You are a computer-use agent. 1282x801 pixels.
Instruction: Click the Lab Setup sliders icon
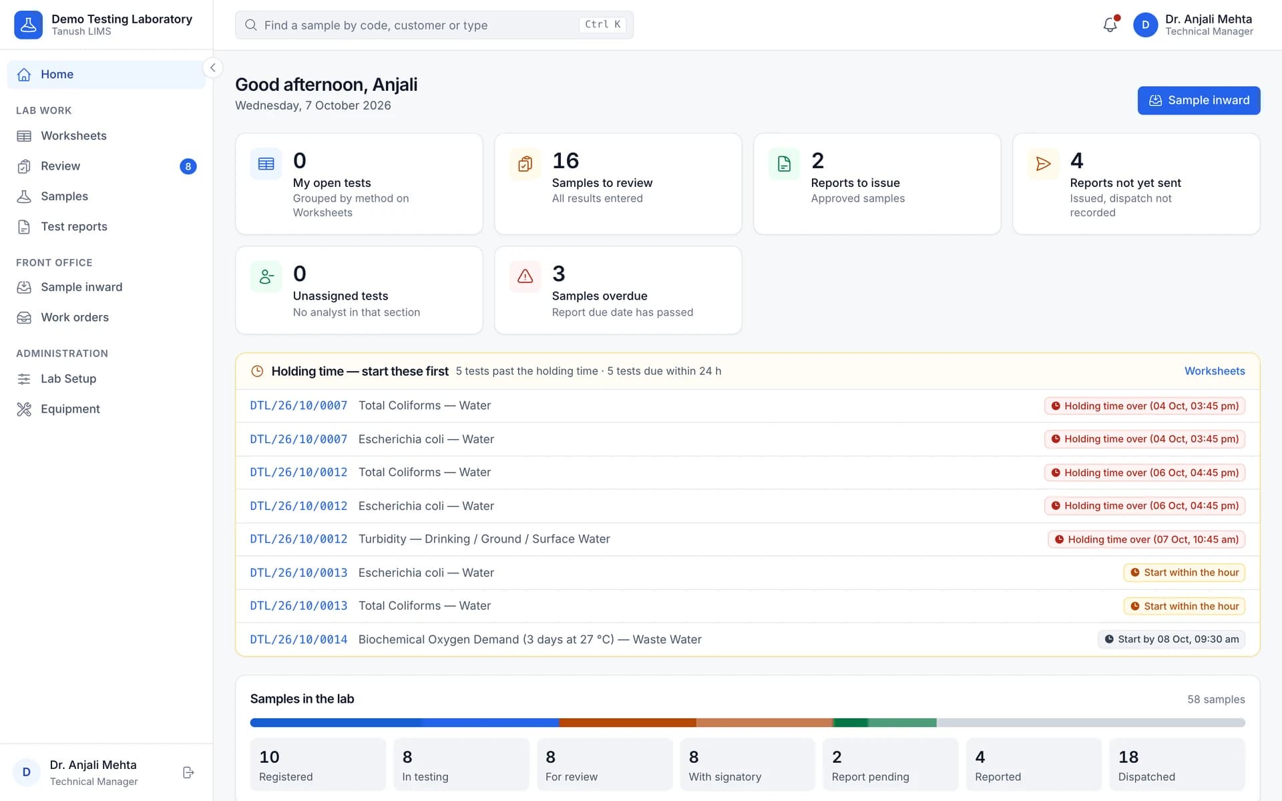click(x=24, y=379)
